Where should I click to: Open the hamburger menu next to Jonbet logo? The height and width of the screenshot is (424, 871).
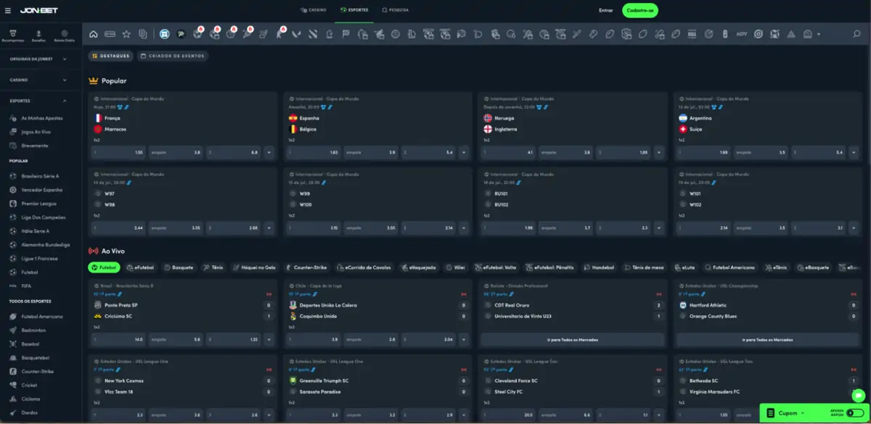click(8, 11)
